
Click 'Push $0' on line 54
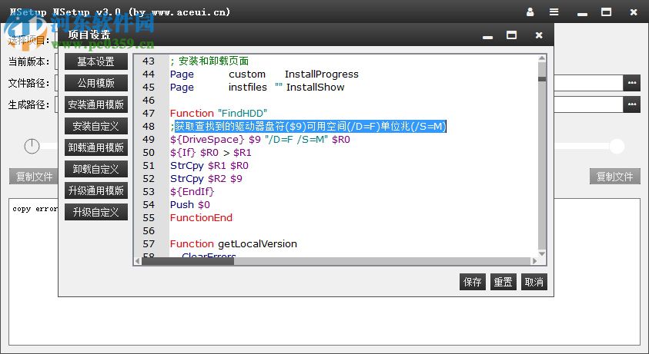[x=190, y=205]
